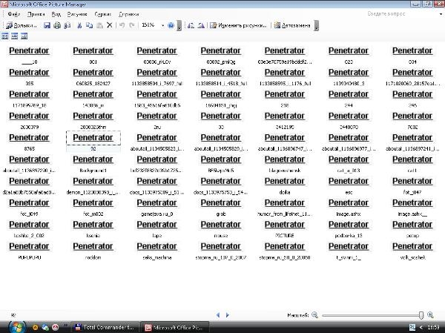Open the Правка menu
The height and width of the screenshot is (333, 445).
pyautogui.click(x=36, y=14)
